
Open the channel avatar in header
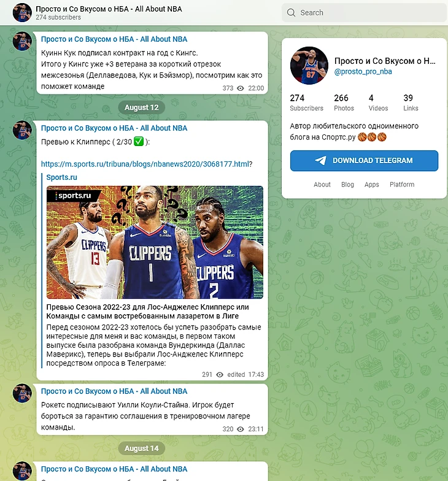click(22, 12)
